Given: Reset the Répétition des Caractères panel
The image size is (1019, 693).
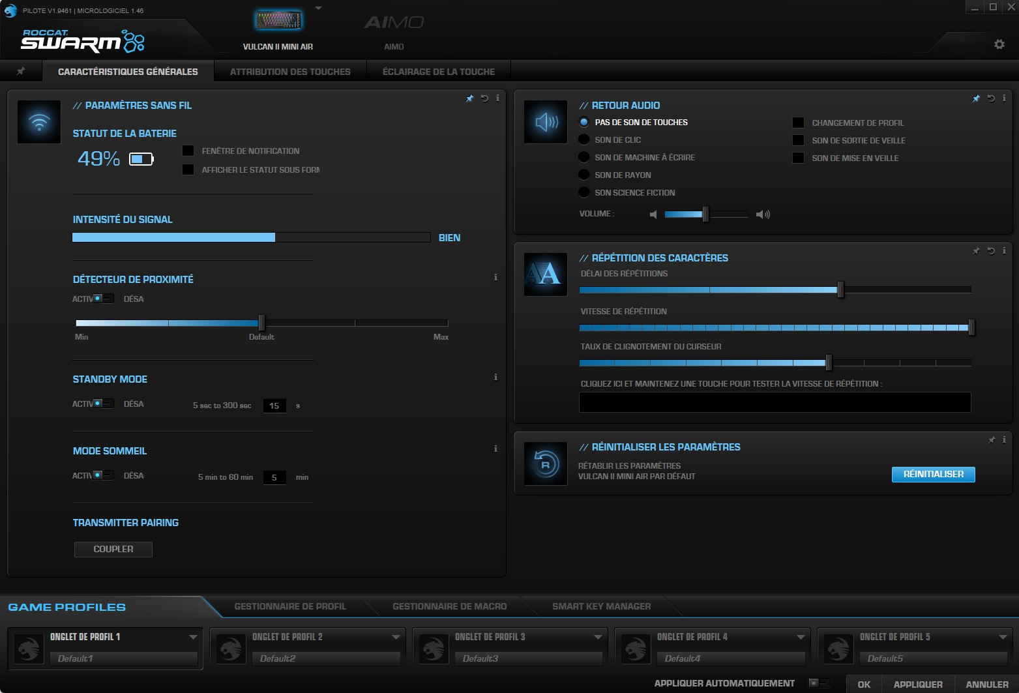Looking at the screenshot, I should click(x=991, y=251).
